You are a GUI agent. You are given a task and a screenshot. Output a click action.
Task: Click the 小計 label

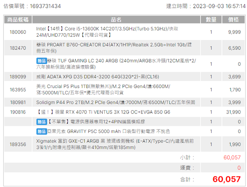[x=187, y=158]
